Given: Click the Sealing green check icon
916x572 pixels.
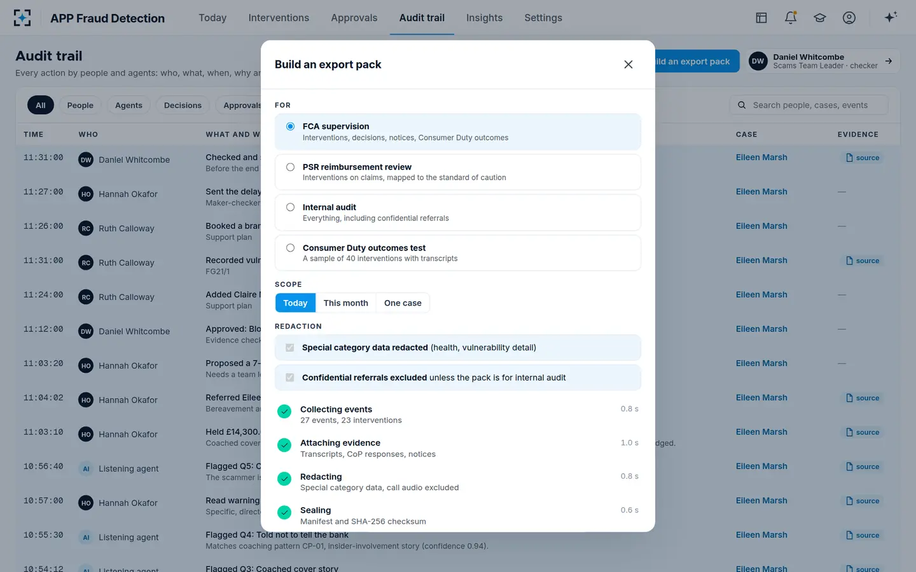Looking at the screenshot, I should 284,512.
